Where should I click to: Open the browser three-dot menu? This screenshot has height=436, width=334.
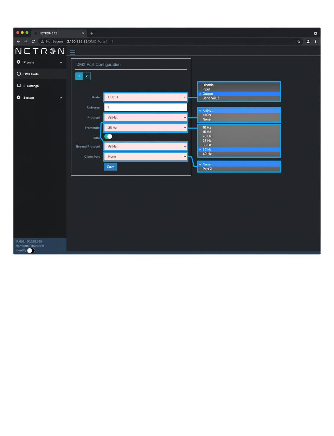(315, 41)
